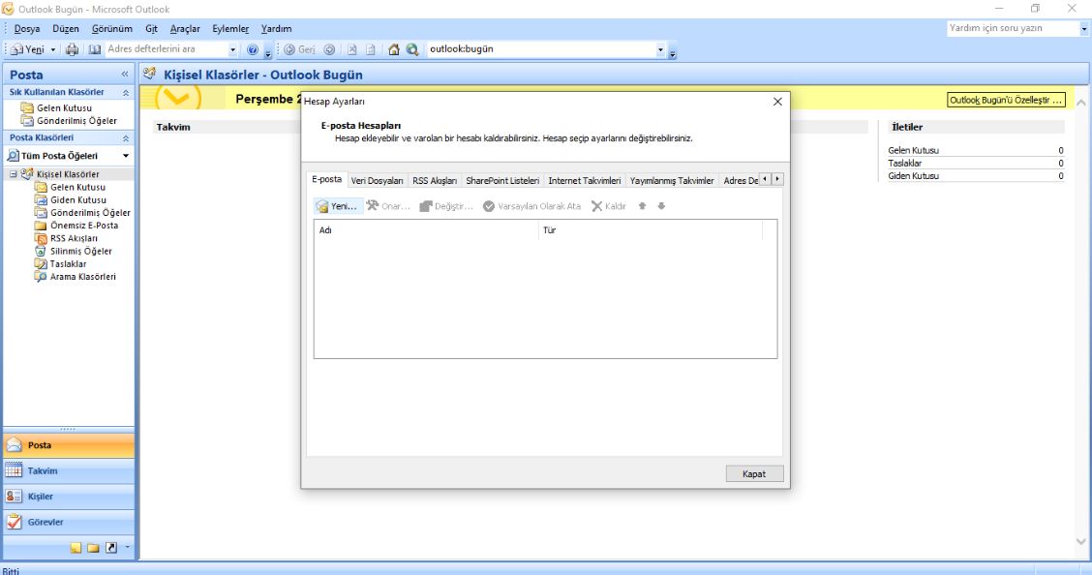
Task: Switch to the RSS Akışları tab
Action: tap(434, 181)
